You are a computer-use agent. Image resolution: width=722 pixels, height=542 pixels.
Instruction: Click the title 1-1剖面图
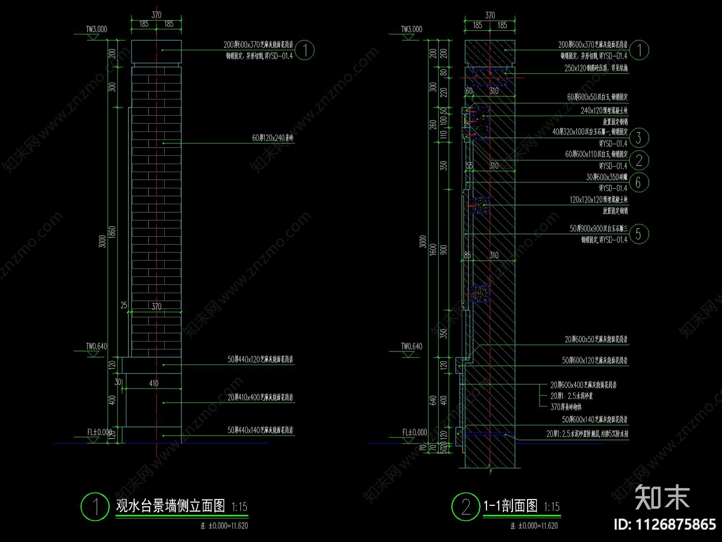coord(510,505)
